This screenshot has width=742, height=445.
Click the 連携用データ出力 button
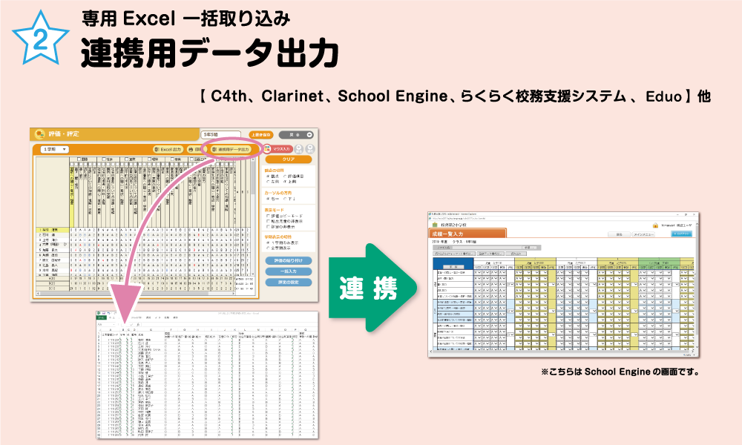pyautogui.click(x=231, y=149)
